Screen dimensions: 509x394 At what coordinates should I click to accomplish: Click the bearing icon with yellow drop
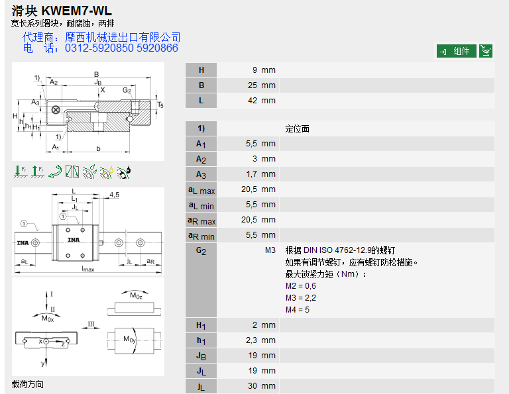(x=107, y=171)
